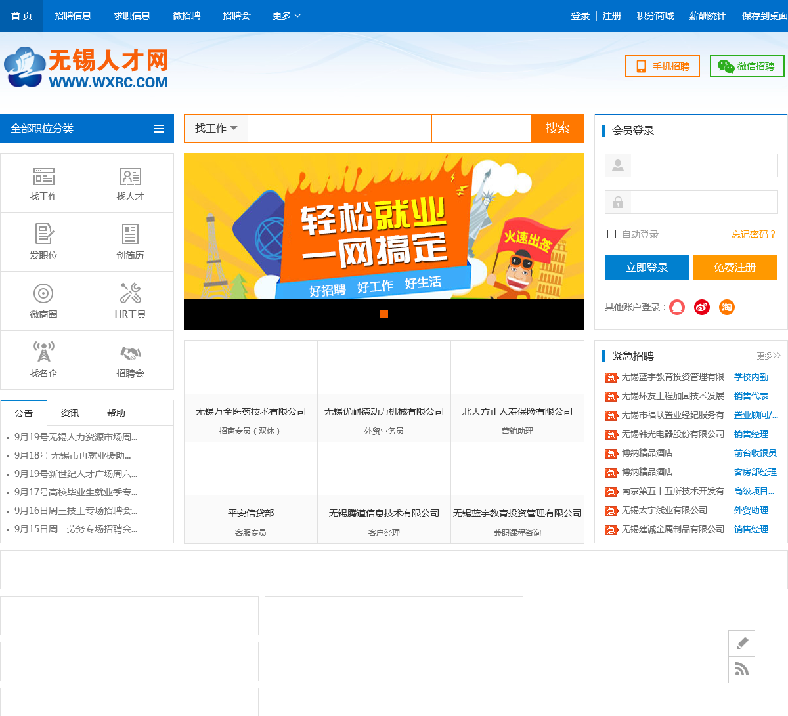Open urgent job 学校内勤
The image size is (788, 716).
click(x=751, y=377)
